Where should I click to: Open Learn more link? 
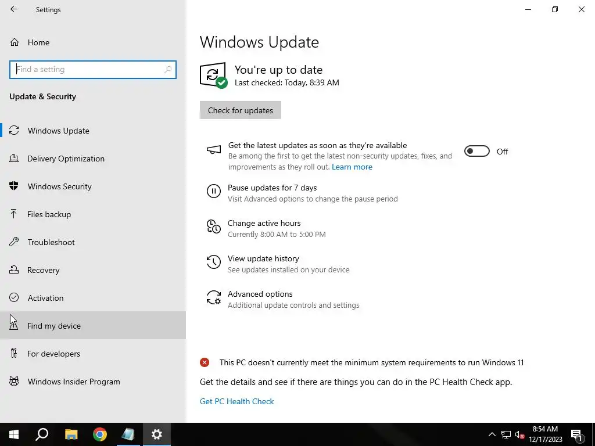[352, 167]
